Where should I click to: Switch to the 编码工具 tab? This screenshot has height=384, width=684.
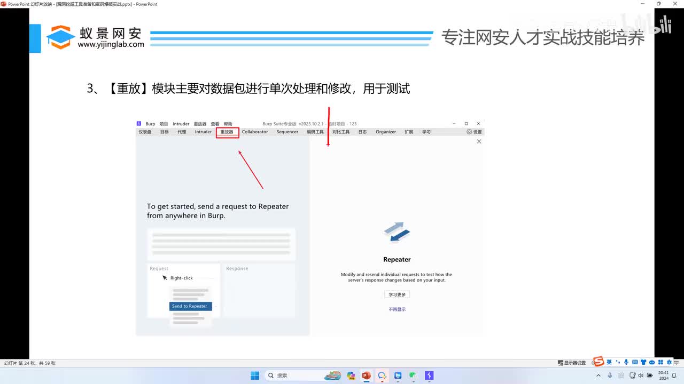(x=315, y=132)
